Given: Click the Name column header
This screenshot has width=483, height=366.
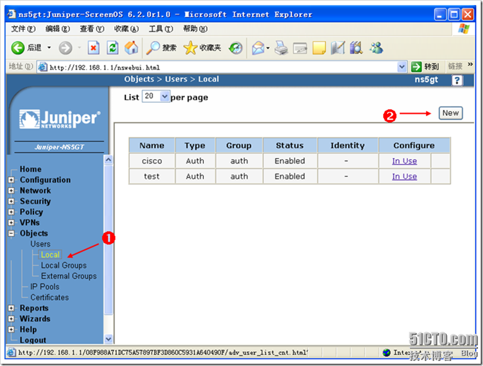Looking at the screenshot, I should (152, 146).
